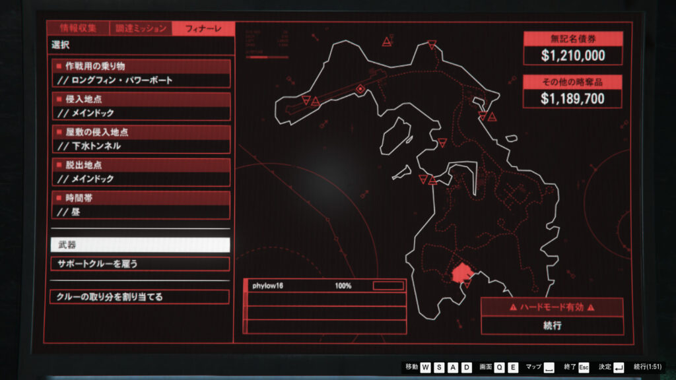
Task: Open クルーの取り分を割り当てる
Action: point(140,297)
